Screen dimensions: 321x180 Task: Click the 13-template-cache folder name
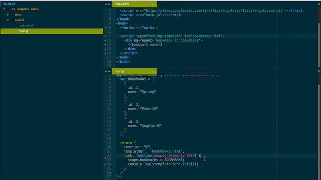tap(25, 9)
